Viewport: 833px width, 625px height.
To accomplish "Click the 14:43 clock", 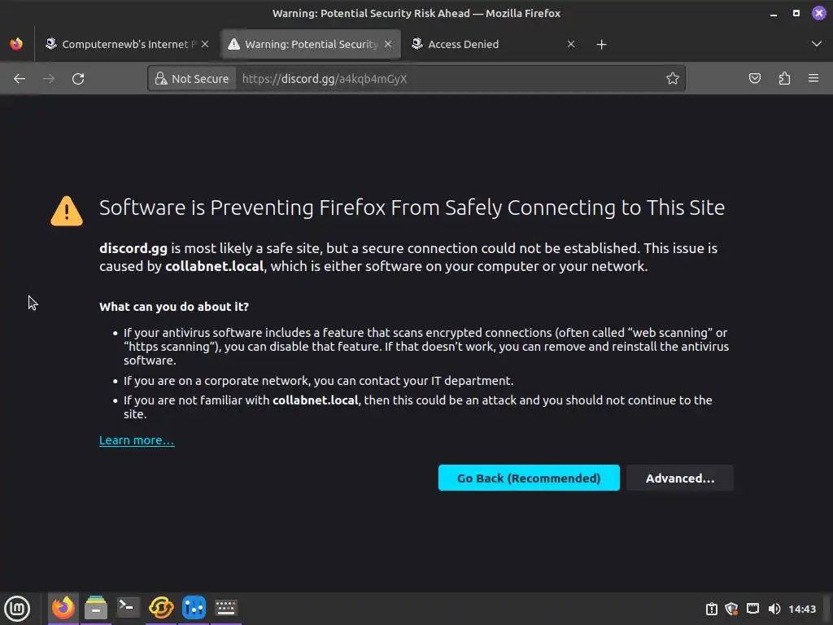I will pos(801,609).
